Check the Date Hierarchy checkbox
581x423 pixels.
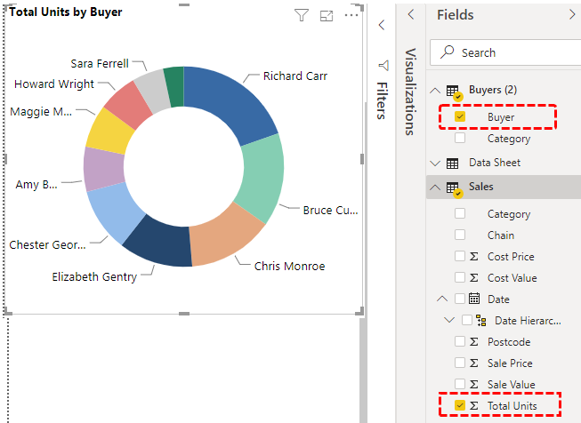pos(467,320)
